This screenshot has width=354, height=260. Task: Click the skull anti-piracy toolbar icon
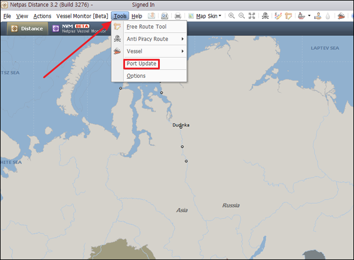pyautogui.click(x=265, y=16)
